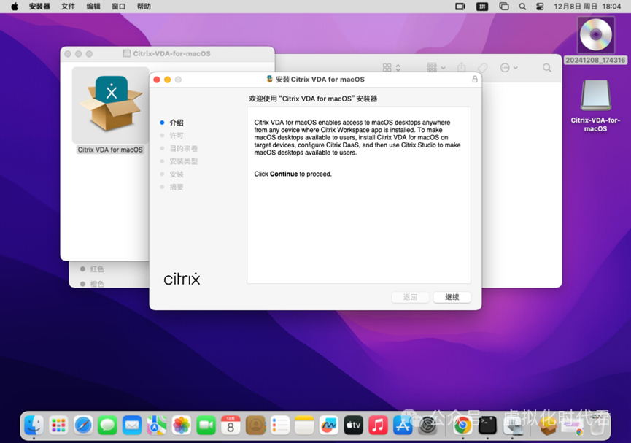Click the Citrix logo in the installer window
This screenshot has height=443, width=631.
[181, 278]
